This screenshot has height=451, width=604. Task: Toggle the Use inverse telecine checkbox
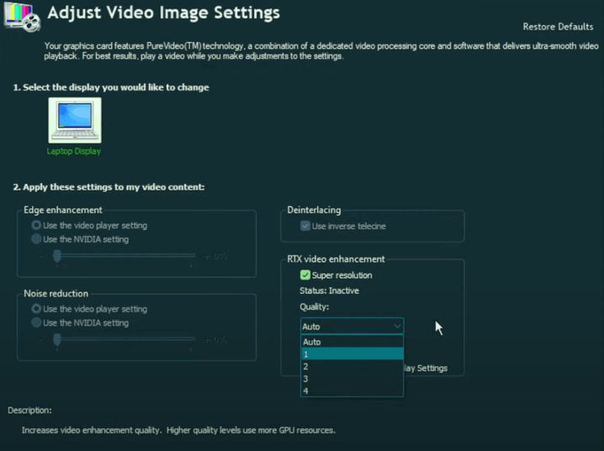[305, 226]
